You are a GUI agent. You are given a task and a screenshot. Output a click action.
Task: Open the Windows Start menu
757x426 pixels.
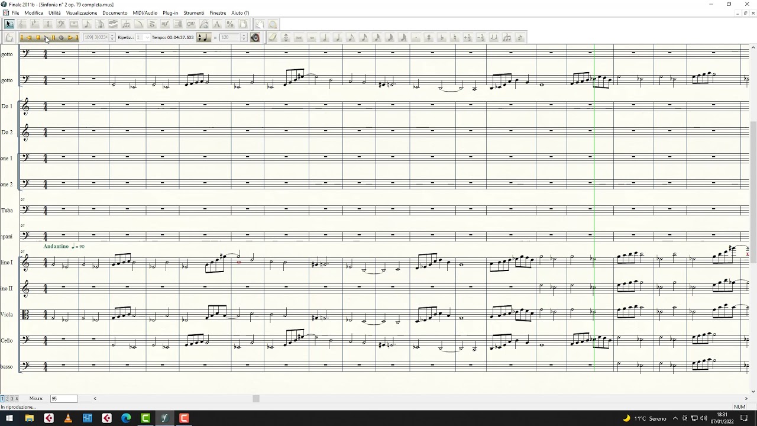9,418
